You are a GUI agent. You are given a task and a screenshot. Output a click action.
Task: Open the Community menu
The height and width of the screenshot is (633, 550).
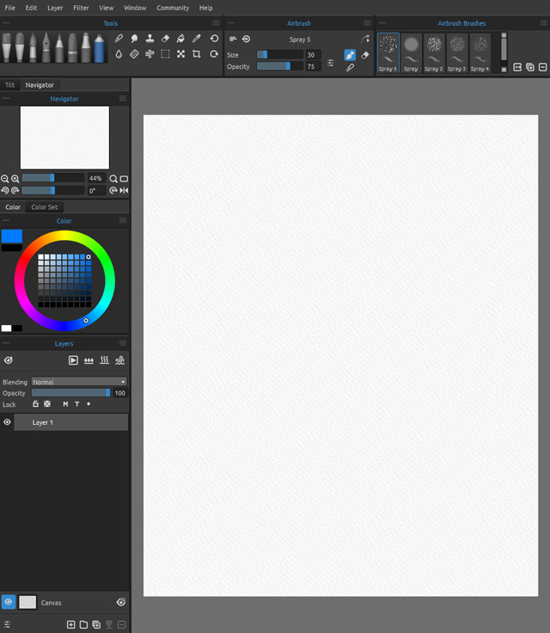(173, 8)
